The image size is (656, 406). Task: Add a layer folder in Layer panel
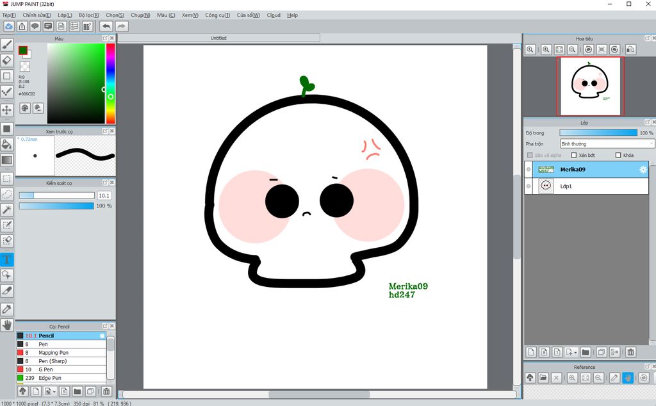click(x=586, y=352)
